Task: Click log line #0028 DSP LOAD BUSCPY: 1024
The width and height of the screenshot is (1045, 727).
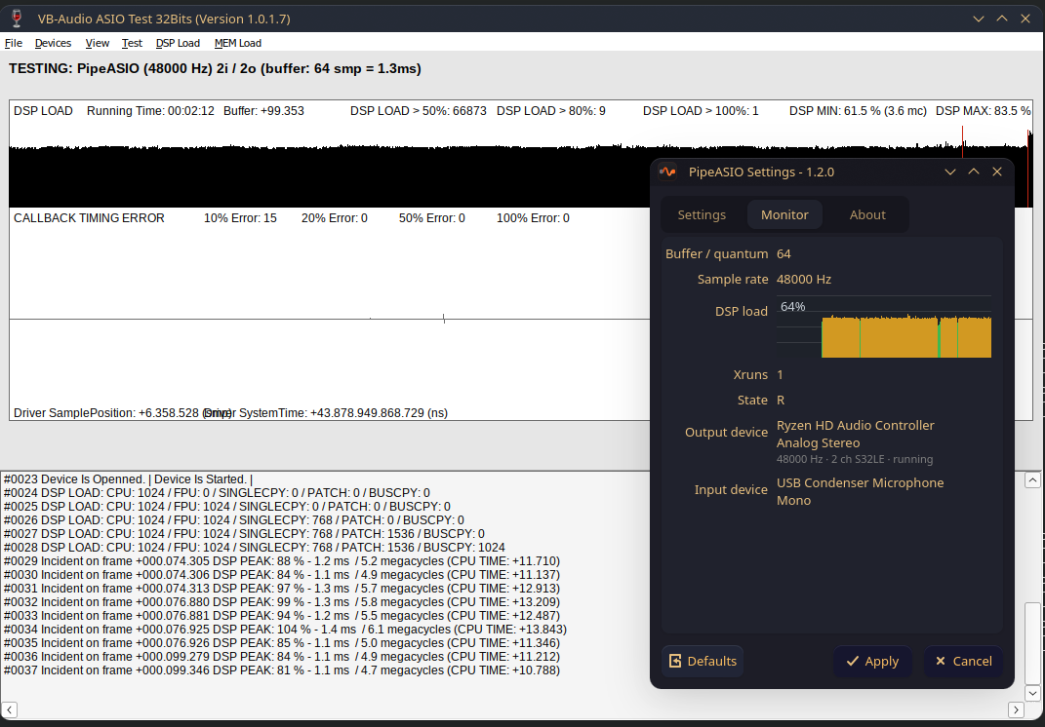Action: click(x=254, y=548)
